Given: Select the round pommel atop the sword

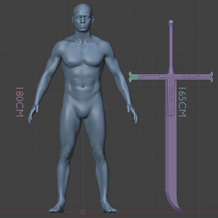Looking at the screenshot, I should click(171, 22).
